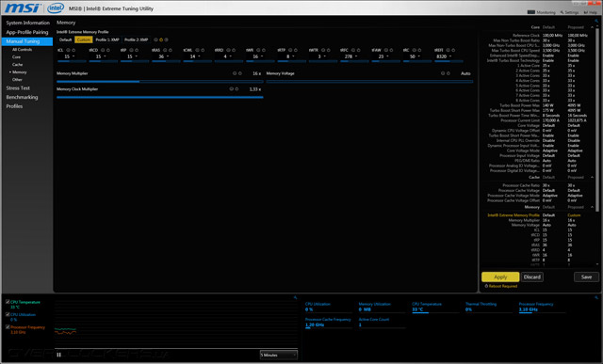Pause the monitoring graph

point(58,355)
